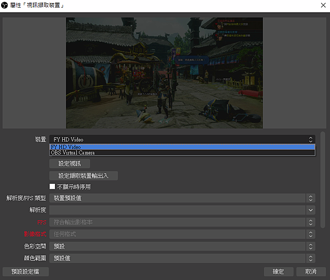Cancel with the 取消 button
This screenshot has height=280, width=330.
(311, 272)
